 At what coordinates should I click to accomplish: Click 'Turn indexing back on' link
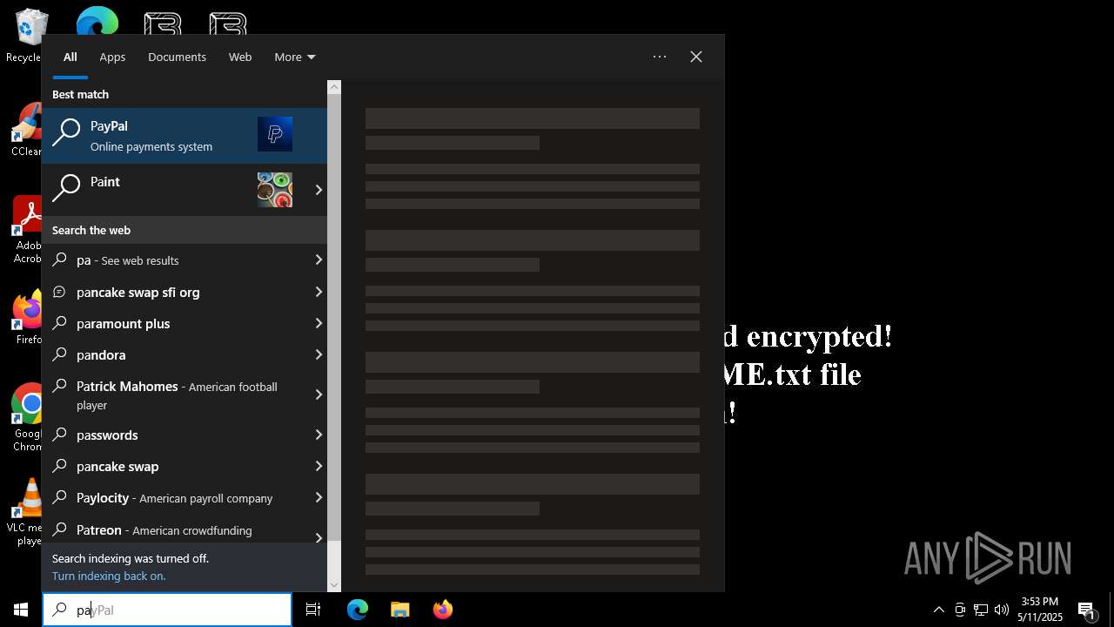pos(109,576)
